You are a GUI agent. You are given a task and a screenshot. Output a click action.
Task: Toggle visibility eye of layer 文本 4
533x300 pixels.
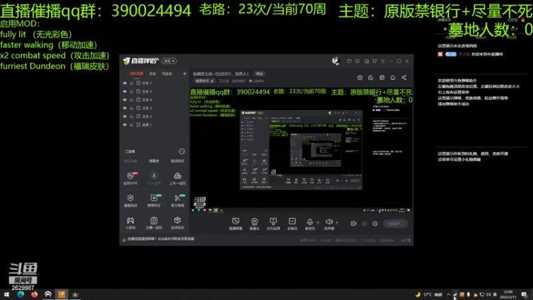pyautogui.click(x=125, y=99)
